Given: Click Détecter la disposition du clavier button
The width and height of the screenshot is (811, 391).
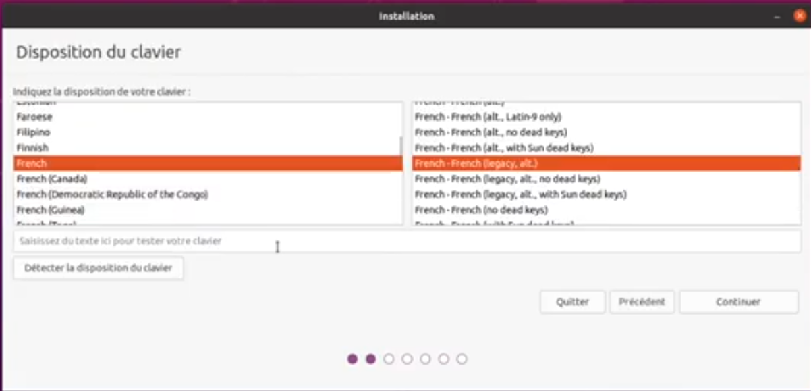Looking at the screenshot, I should pyautogui.click(x=99, y=268).
